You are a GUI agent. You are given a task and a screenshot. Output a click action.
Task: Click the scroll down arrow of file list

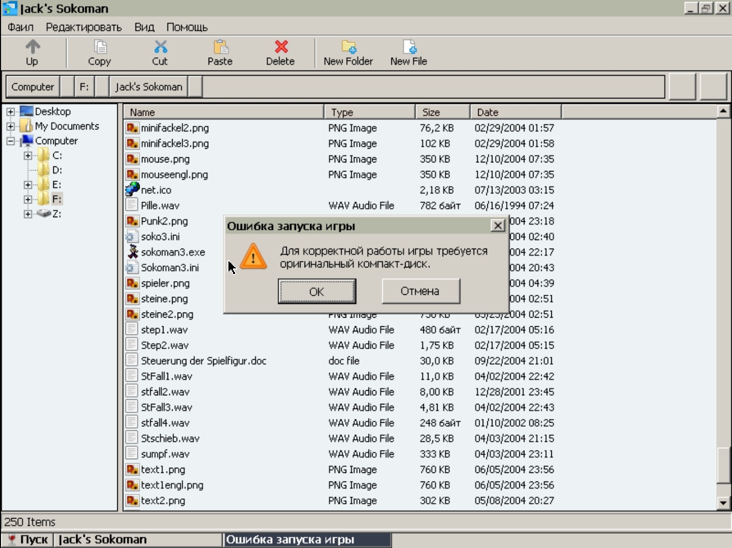coord(723,503)
